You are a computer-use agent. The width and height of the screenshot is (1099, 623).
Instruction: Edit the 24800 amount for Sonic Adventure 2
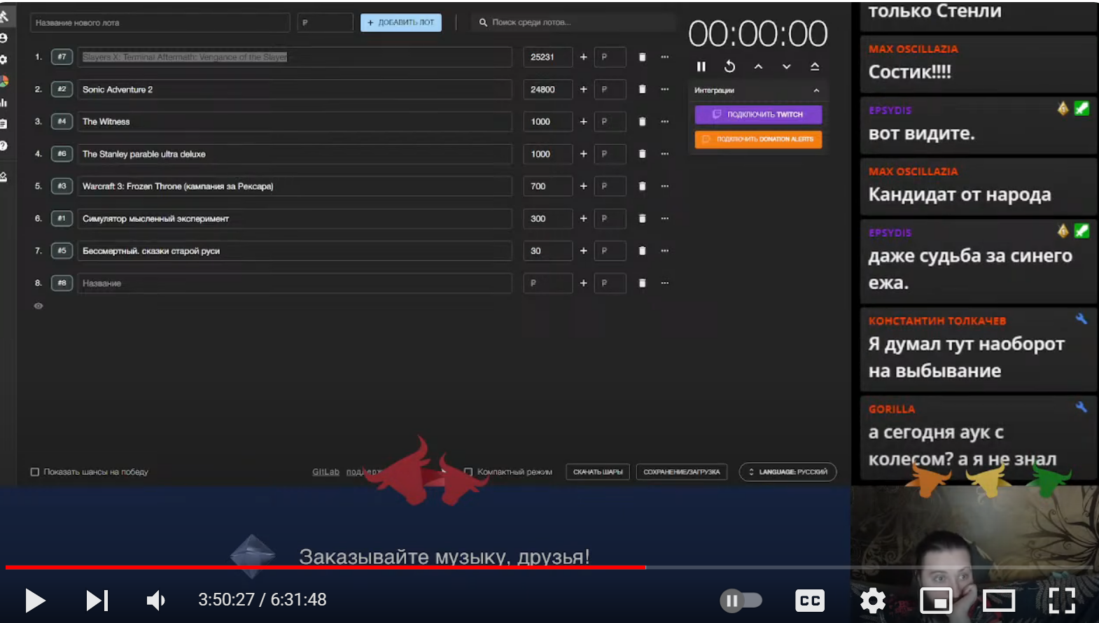547,89
